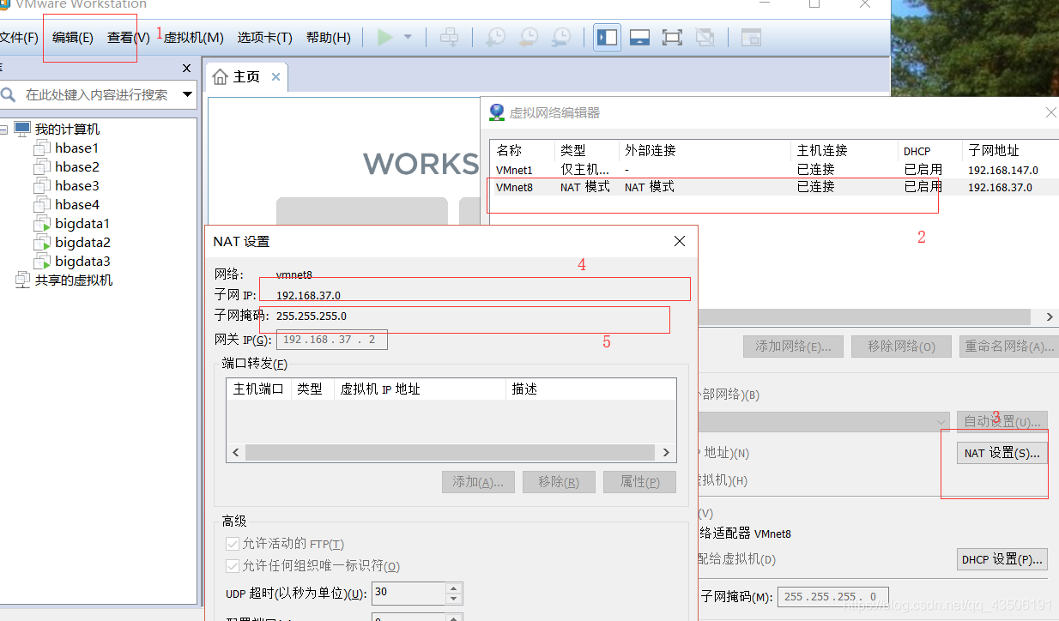Click the 虚拟网络编辑器 globe title icon
The image size is (1059, 621).
tap(496, 112)
